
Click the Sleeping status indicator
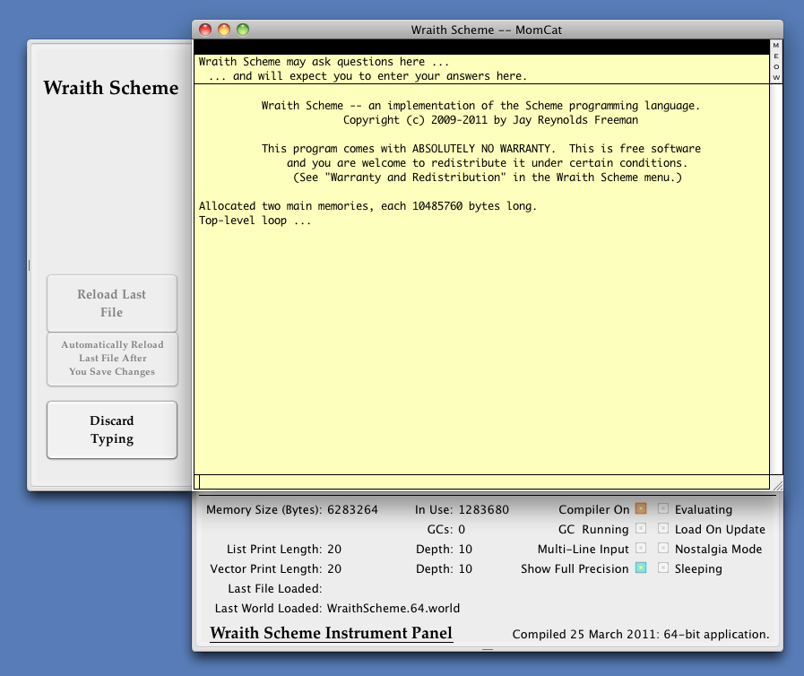coord(662,568)
